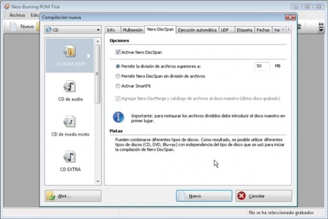
Task: Click the Nero flame icon in title bar
Action: point(7,6)
